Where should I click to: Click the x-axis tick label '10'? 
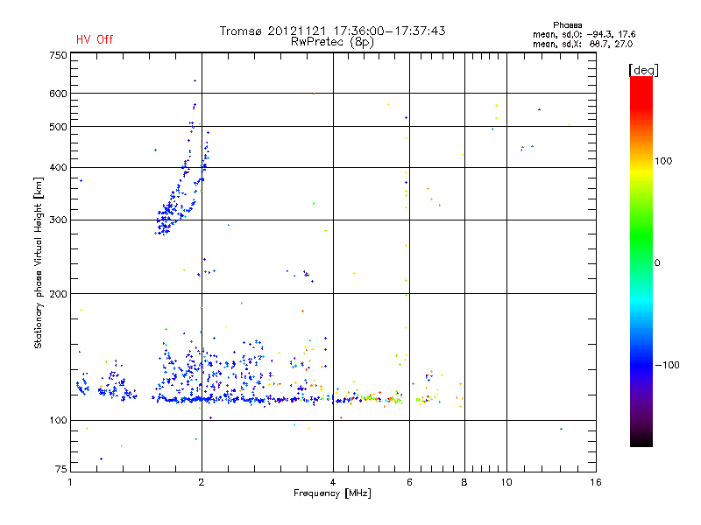(506, 482)
